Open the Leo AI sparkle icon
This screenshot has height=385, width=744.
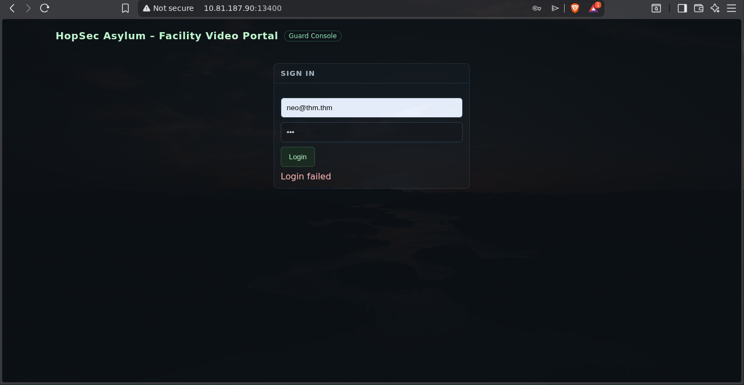pyautogui.click(x=715, y=8)
